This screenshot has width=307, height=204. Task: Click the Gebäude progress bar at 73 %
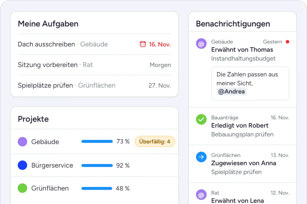97,141
